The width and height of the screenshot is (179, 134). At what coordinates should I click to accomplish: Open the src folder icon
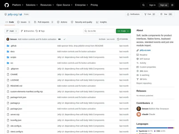click(8, 63)
